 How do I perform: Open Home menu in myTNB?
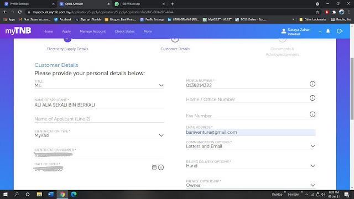coord(48,32)
